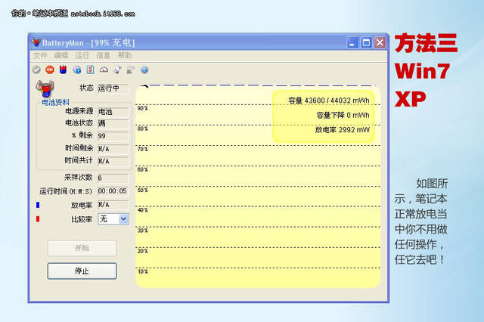Click the grey checkmark start toolbar icon
Screen dimensions: 484x322
[x=36, y=70]
